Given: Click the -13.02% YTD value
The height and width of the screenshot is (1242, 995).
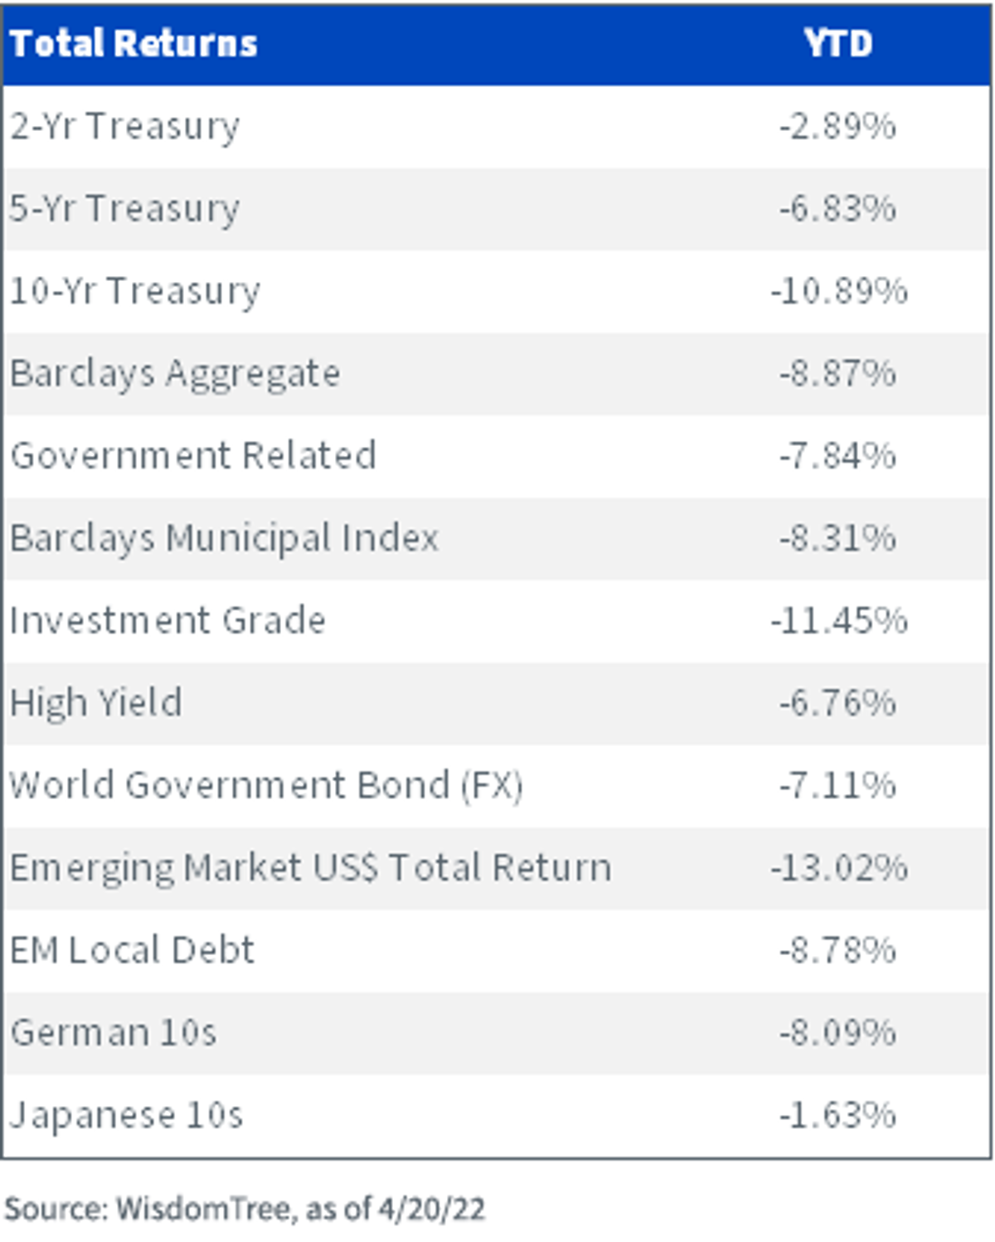Looking at the screenshot, I should (x=839, y=868).
